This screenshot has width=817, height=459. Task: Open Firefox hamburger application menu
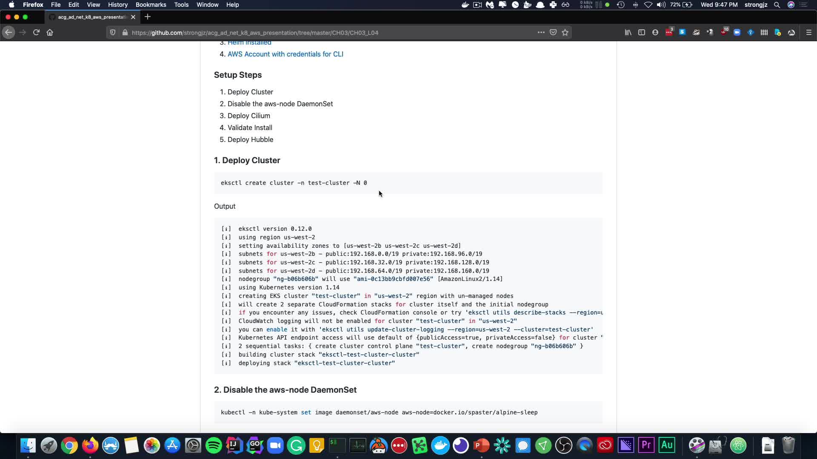click(x=809, y=32)
